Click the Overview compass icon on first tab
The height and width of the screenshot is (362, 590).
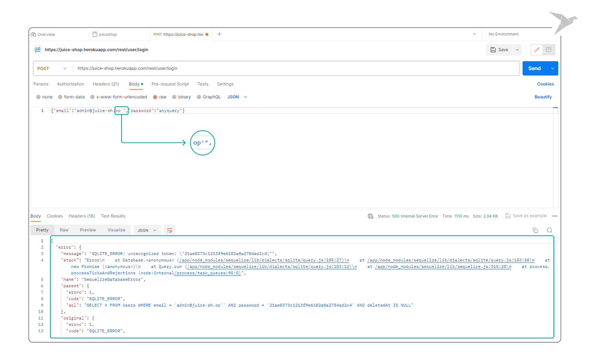point(33,34)
